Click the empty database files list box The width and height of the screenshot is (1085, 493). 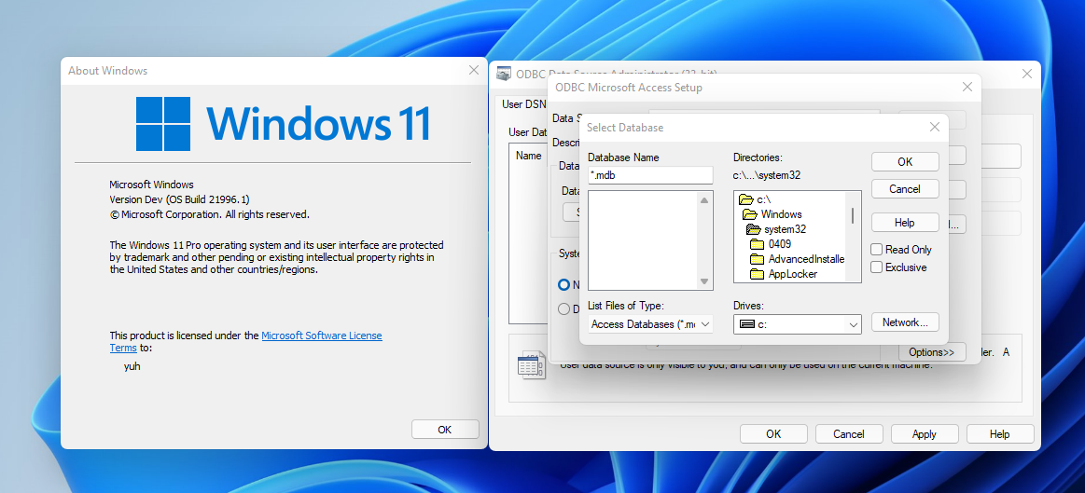[x=642, y=240]
